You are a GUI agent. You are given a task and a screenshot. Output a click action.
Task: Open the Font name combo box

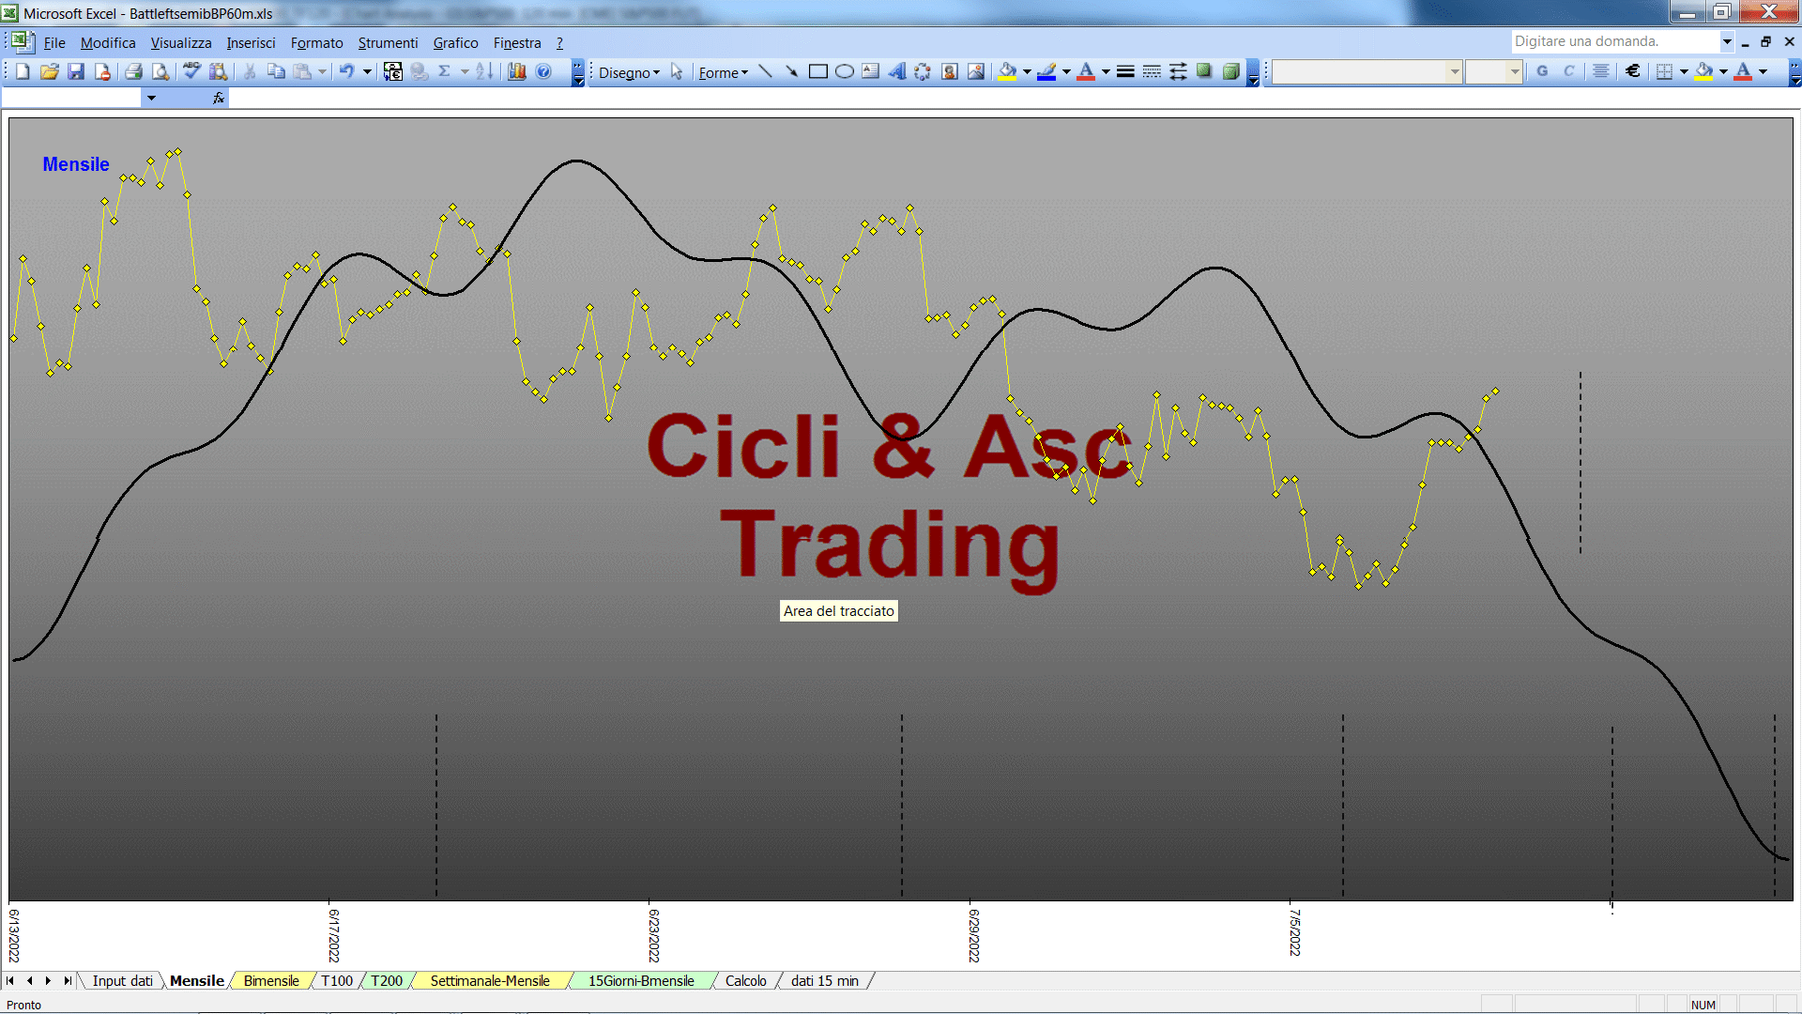coord(1367,71)
